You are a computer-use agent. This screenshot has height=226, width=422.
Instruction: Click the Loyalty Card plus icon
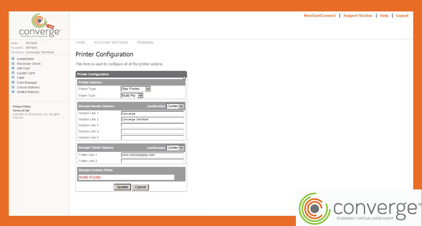[x=13, y=73]
